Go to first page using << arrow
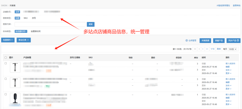 [195, 49]
